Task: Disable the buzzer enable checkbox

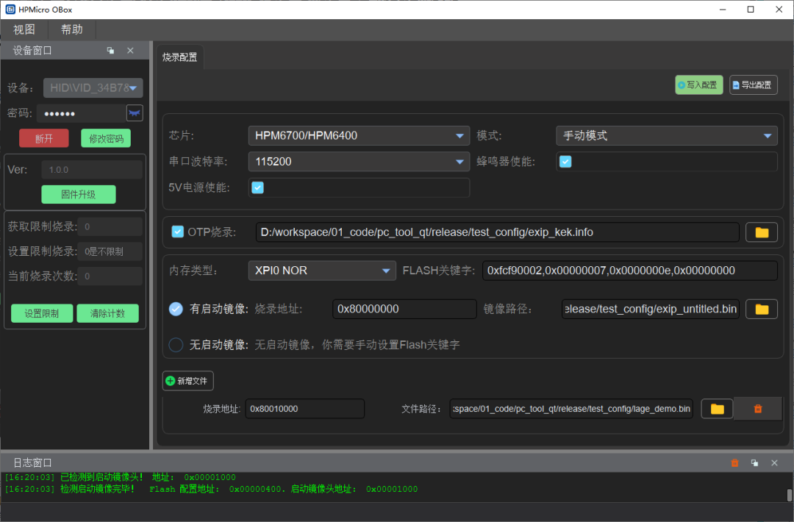Action: 565,162
